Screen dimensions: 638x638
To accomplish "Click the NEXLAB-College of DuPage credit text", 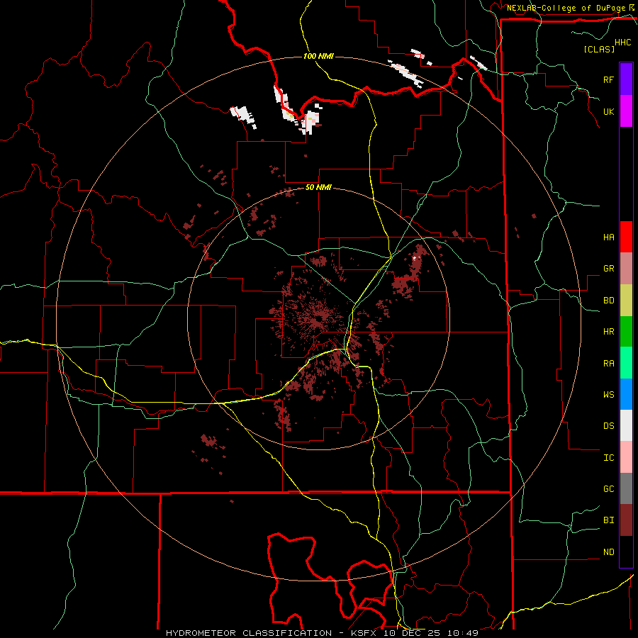I will (x=566, y=8).
